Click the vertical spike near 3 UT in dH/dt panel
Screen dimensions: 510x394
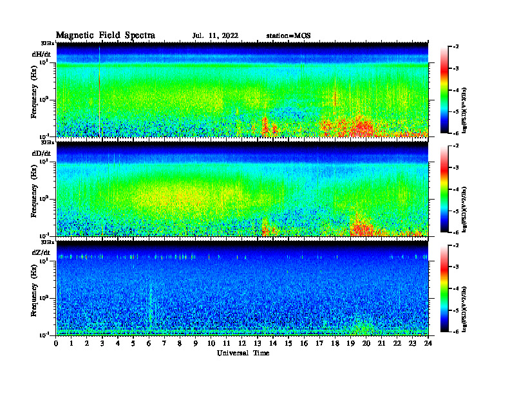pyautogui.click(x=100, y=92)
